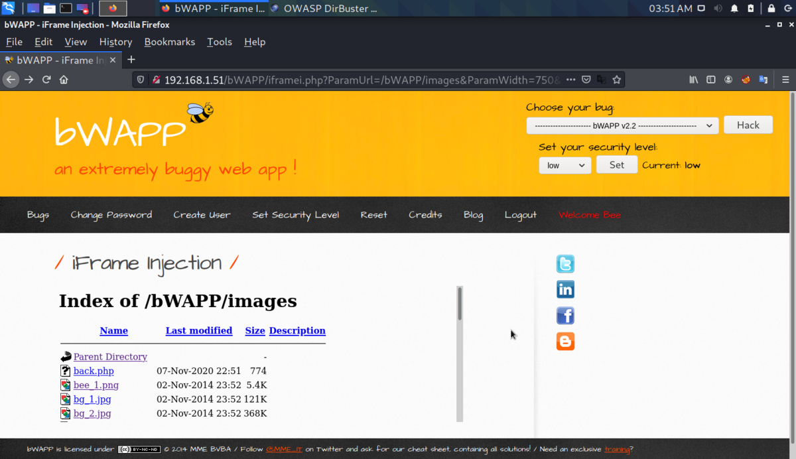
Task: Open the History menu
Action: 115,42
